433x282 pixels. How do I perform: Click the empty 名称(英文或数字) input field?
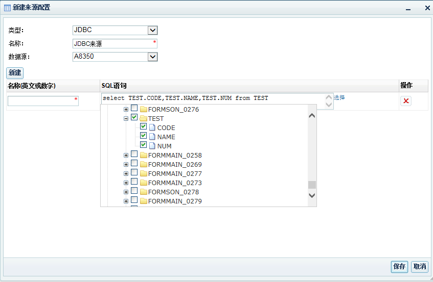tap(43, 101)
